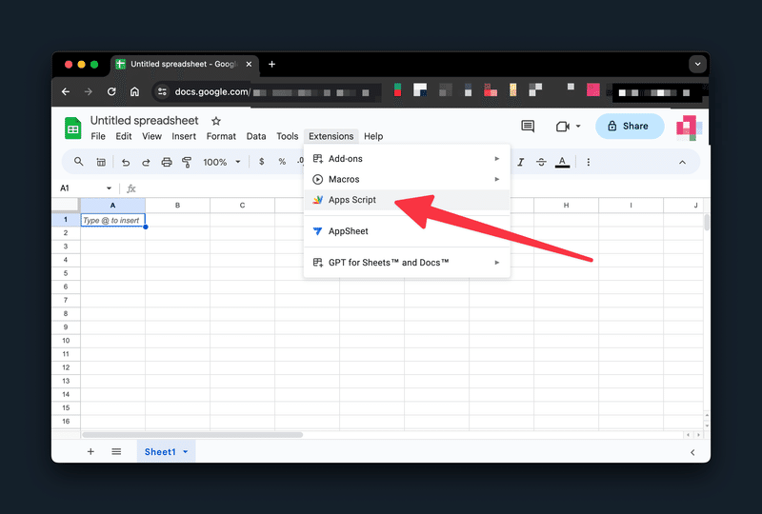Open the comment history icon

pos(528,127)
